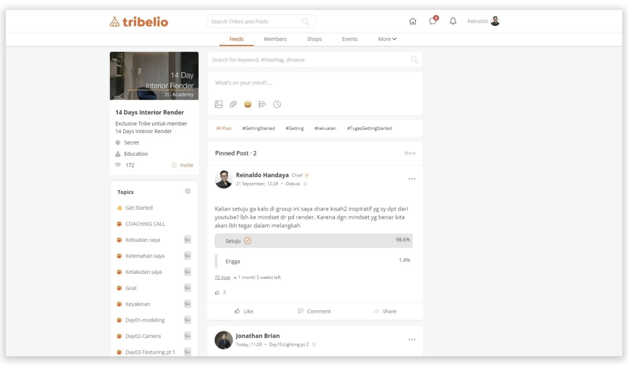Image resolution: width=628 pixels, height=365 pixels.
Task: Click Reinaldo Handaya's post avatar
Action: 223,179
